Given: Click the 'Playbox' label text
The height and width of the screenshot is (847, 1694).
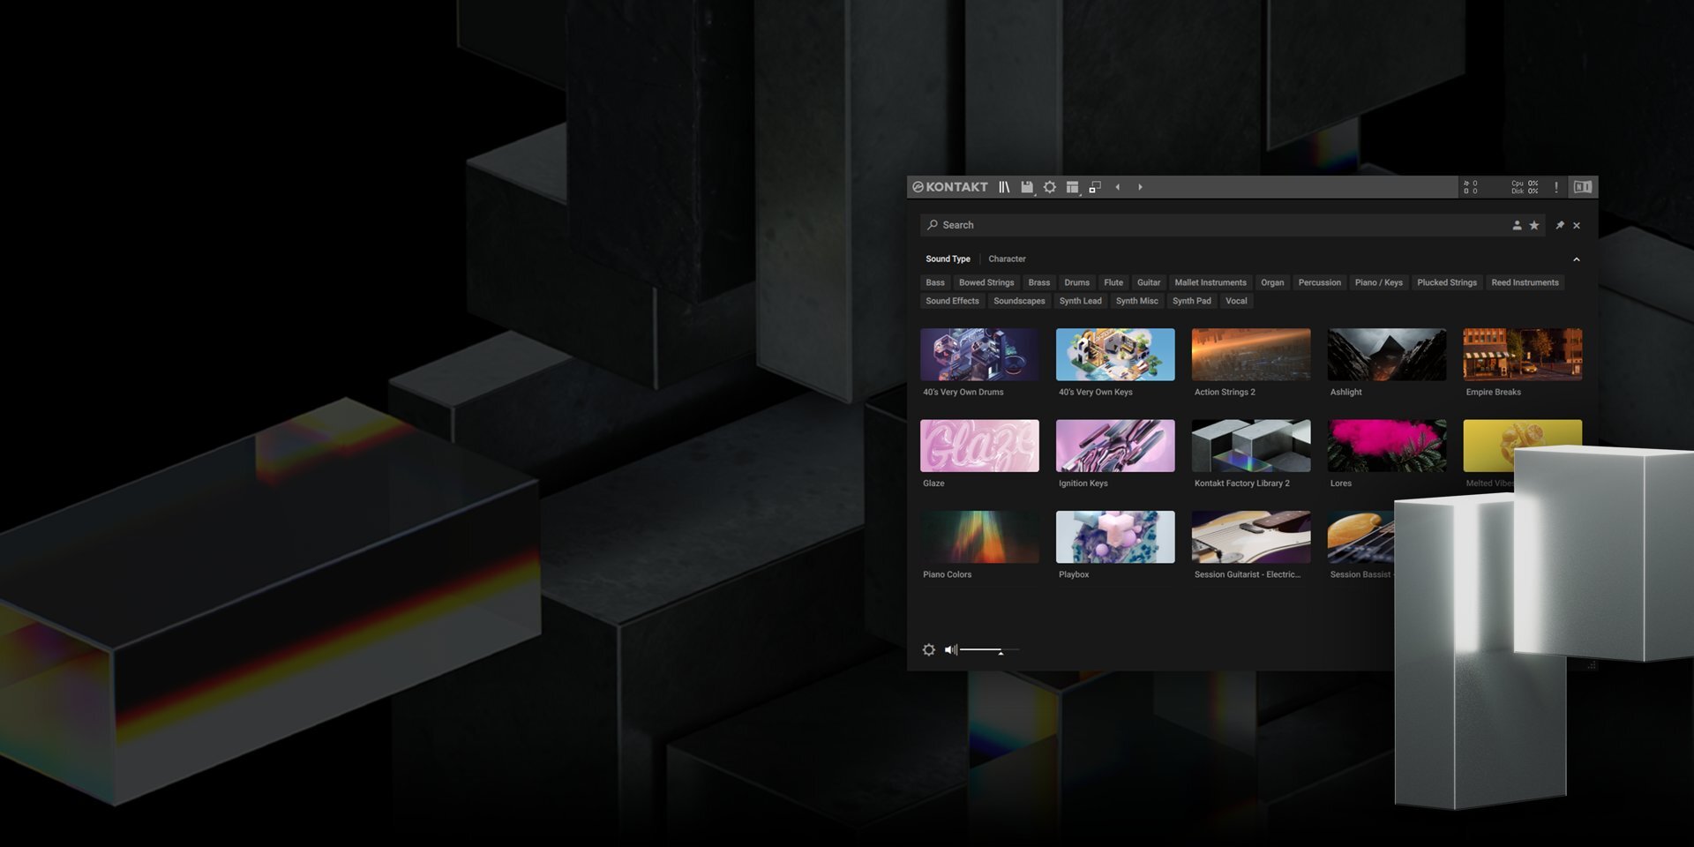Looking at the screenshot, I should tap(1074, 574).
